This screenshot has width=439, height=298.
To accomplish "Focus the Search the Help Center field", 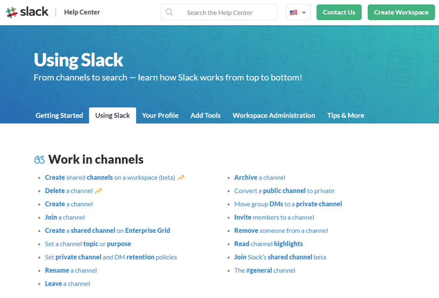I will click(x=219, y=12).
